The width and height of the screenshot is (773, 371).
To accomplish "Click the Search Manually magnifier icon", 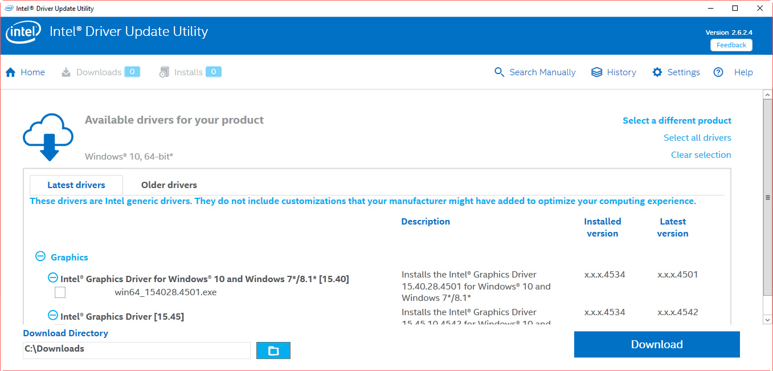I will [500, 72].
